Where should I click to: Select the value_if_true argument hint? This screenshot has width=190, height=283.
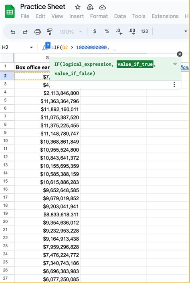pos(135,64)
